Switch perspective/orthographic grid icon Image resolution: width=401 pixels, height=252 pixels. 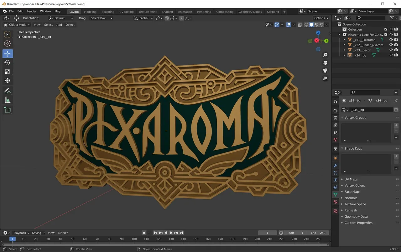point(325,78)
